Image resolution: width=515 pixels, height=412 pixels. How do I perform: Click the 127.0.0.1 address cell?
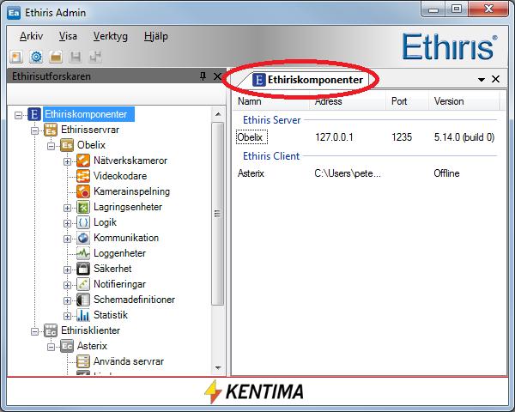334,137
